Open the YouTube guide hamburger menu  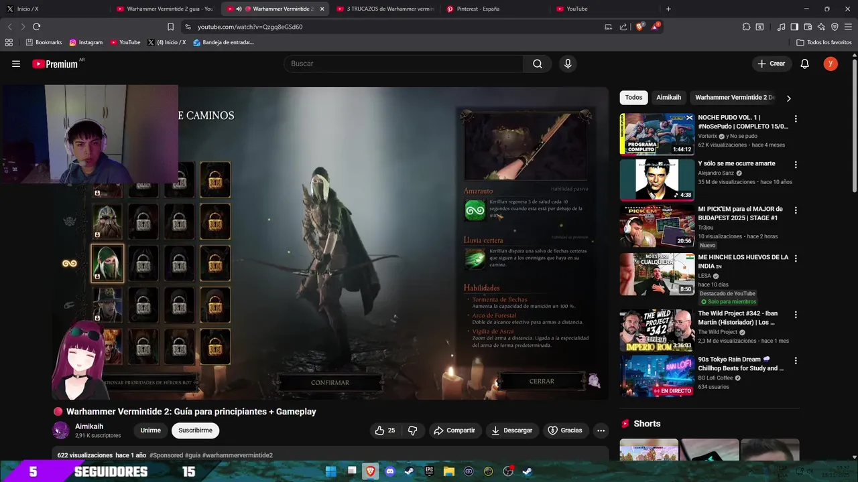pos(16,64)
